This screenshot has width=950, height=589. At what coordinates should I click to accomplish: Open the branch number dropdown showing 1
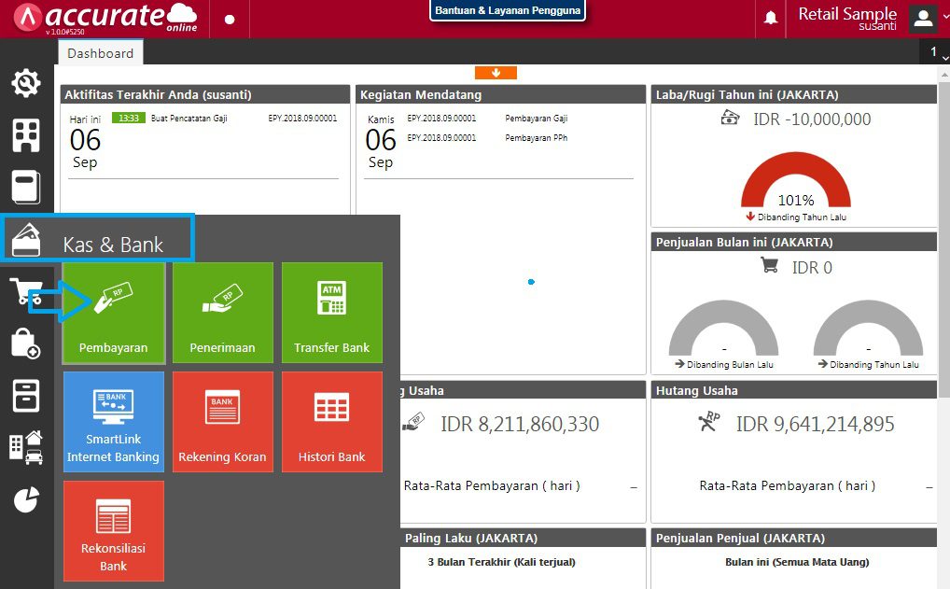pyautogui.click(x=934, y=52)
